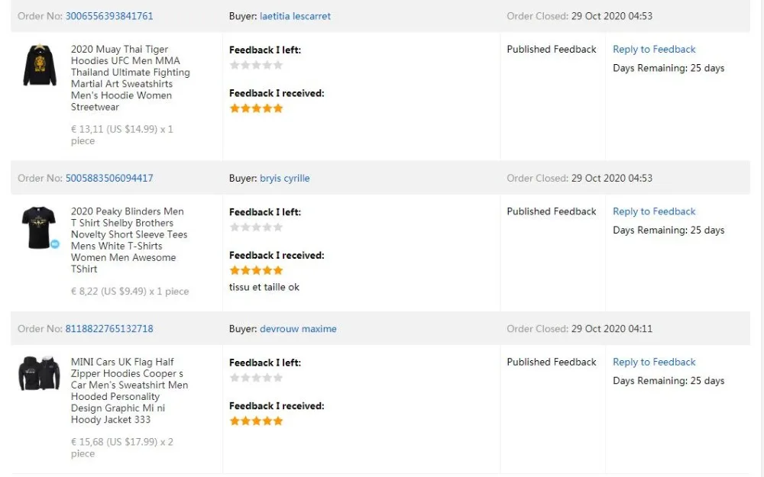View buyer laetitia lescarret's profile

click(295, 16)
